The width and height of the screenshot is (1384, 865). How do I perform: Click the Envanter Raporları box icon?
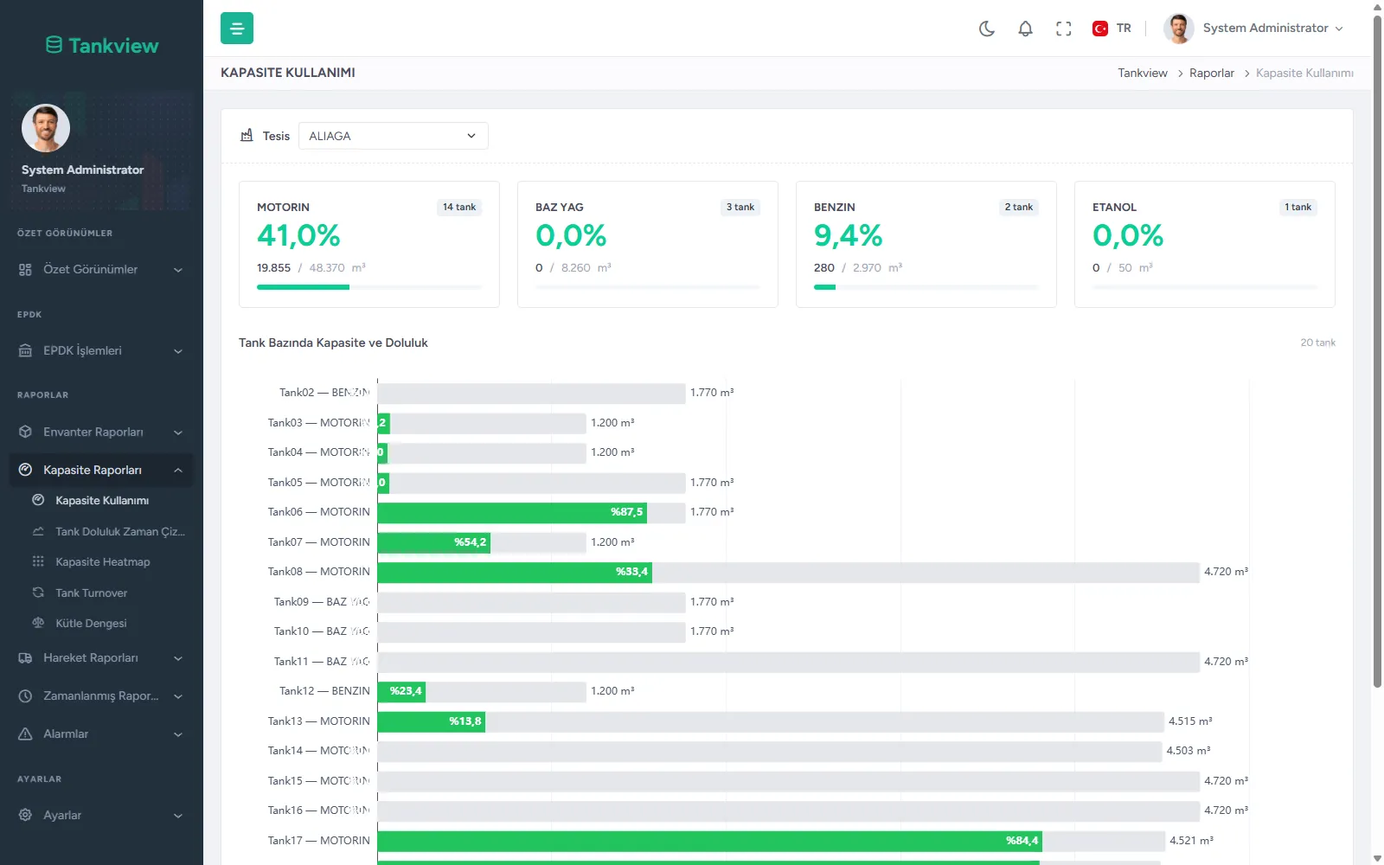(25, 432)
